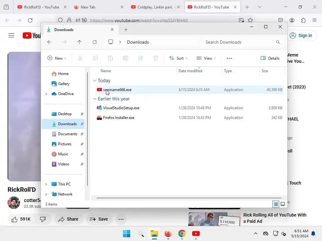
Task: Open the New item dropdown
Action: pos(57,58)
